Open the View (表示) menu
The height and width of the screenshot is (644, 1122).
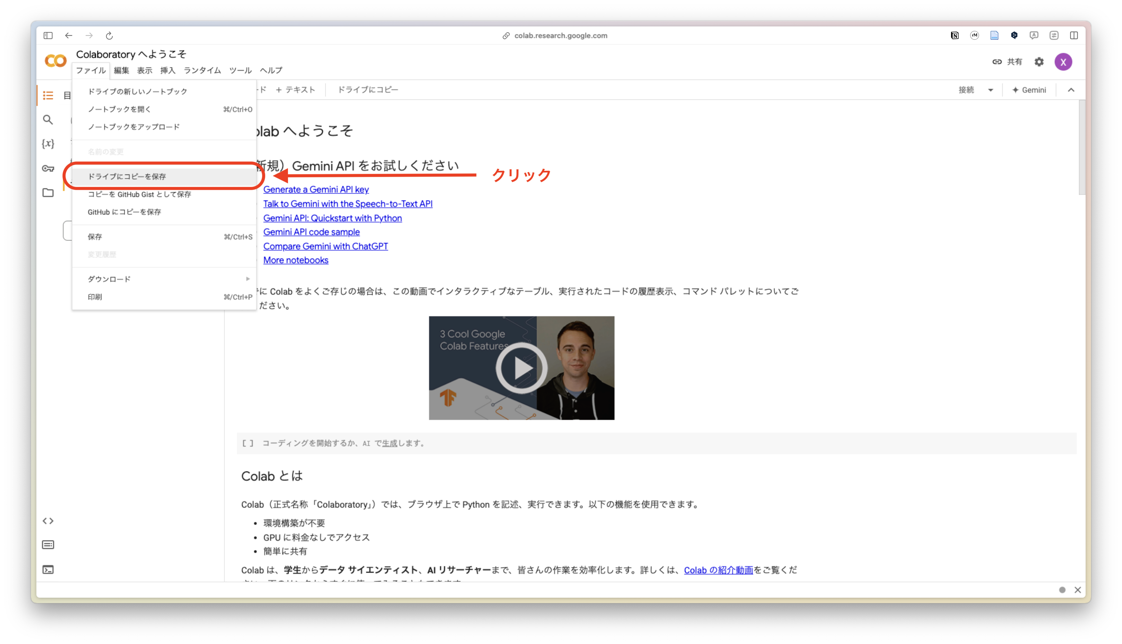(x=145, y=70)
